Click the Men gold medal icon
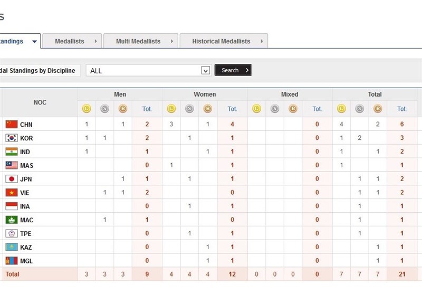422x294 pixels. point(87,109)
